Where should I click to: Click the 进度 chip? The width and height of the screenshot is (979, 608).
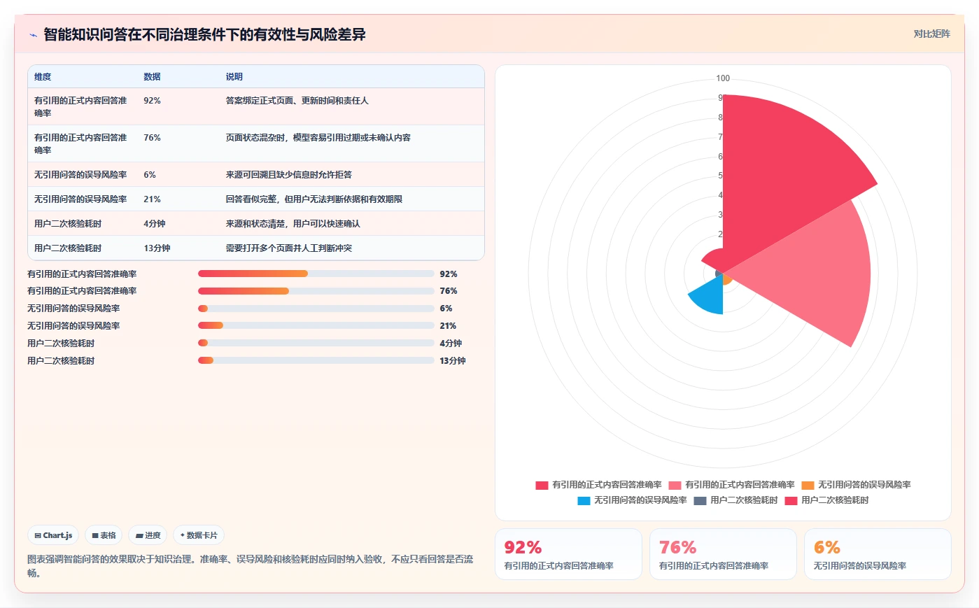(148, 535)
